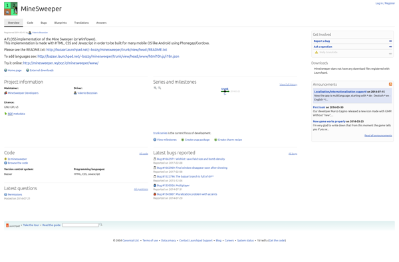
Task: Click icon for Bug #1522796 bazaar branch
Action: (155, 176)
